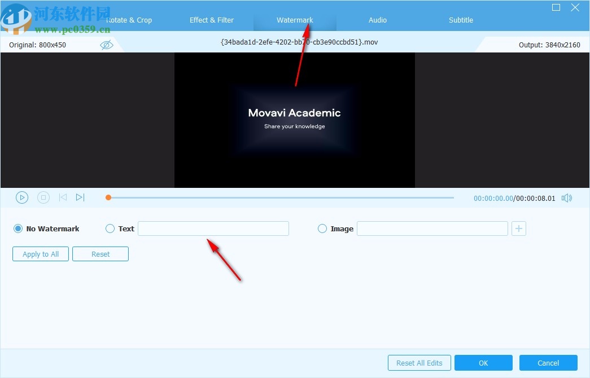
Task: Focus the Text watermark input field
Action: pyautogui.click(x=213, y=228)
